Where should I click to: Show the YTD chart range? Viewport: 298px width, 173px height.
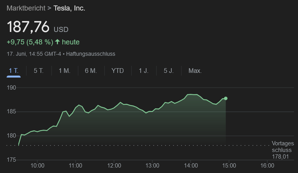[x=118, y=71]
